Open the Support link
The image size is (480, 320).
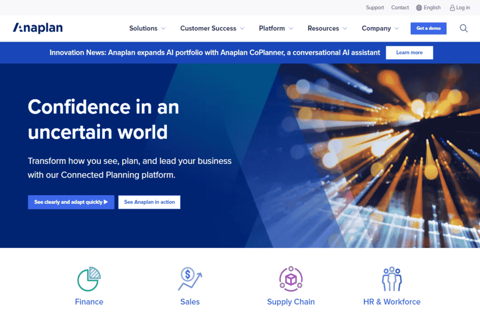(375, 7)
